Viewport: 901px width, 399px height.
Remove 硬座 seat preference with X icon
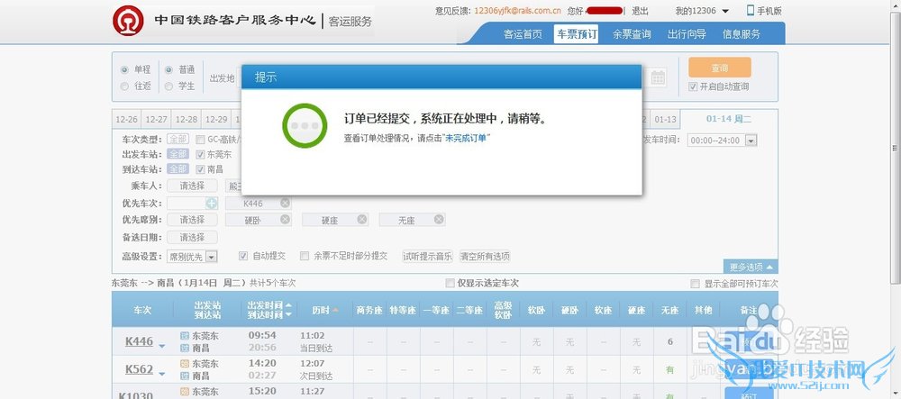coord(362,219)
